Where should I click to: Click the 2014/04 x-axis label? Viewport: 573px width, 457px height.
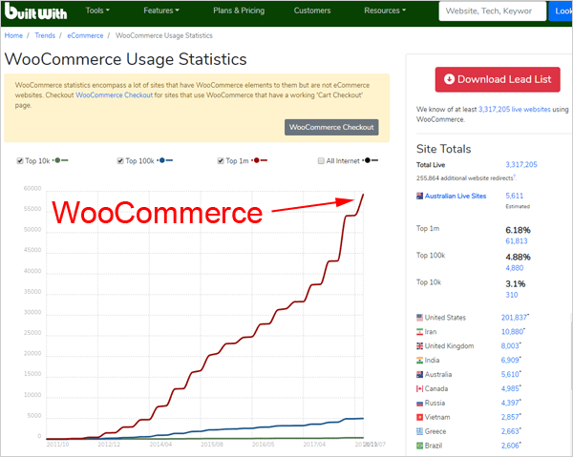pos(160,445)
